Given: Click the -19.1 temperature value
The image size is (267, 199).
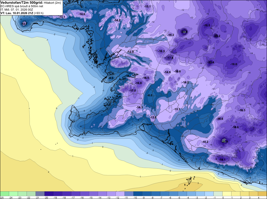Looking at the screenshot, I should click(x=222, y=160).
